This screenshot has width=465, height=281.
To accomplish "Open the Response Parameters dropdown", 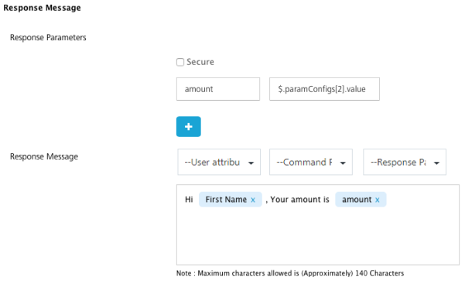I will [x=405, y=162].
